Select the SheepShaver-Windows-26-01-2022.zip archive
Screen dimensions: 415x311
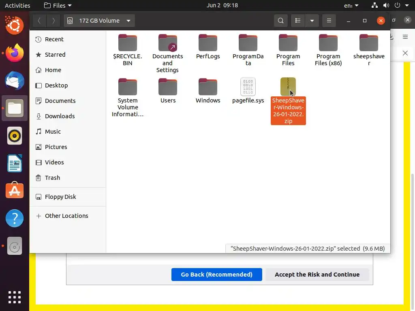click(x=288, y=101)
